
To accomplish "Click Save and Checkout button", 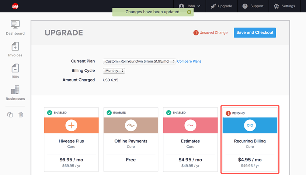I will tap(255, 32).
